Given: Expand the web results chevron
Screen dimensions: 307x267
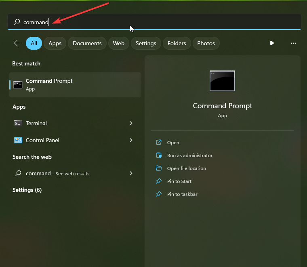Looking at the screenshot, I should point(131,173).
